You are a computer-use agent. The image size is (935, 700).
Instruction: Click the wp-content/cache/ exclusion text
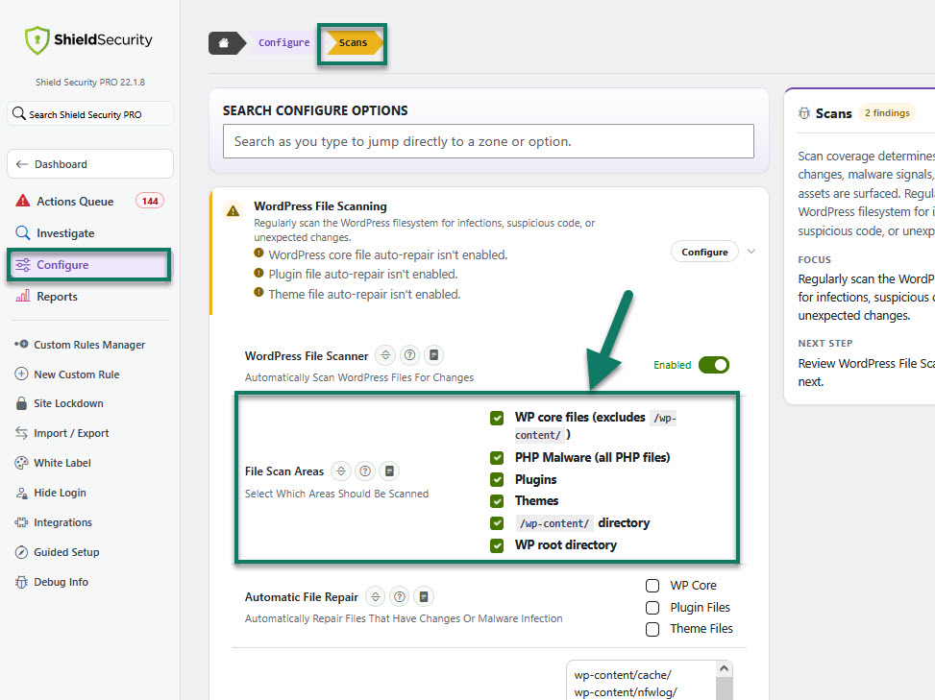[x=623, y=675]
